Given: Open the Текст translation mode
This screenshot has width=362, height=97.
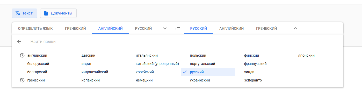Looking at the screenshot, I should point(24,13).
